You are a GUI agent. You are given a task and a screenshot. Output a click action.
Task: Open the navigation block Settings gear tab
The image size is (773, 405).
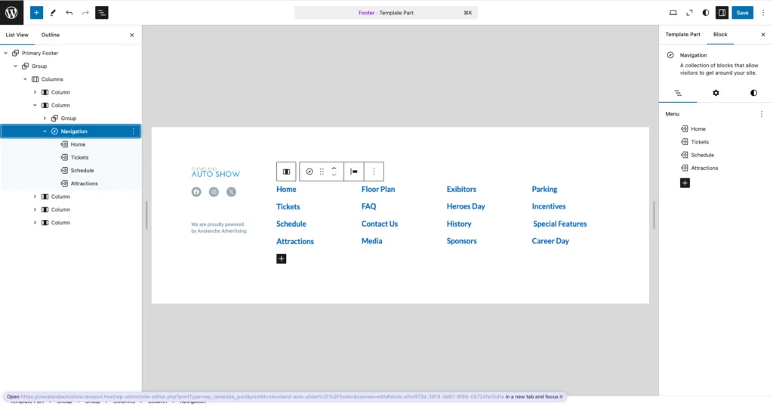pyautogui.click(x=716, y=93)
